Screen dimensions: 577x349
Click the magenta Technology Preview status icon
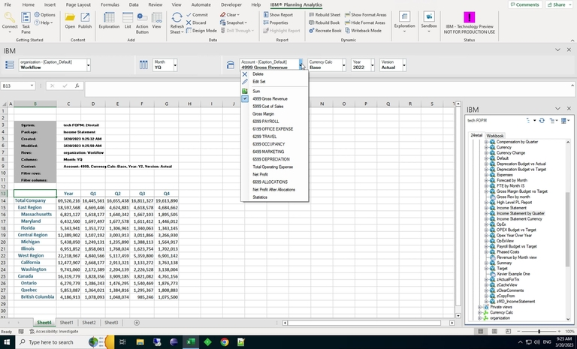469,17
